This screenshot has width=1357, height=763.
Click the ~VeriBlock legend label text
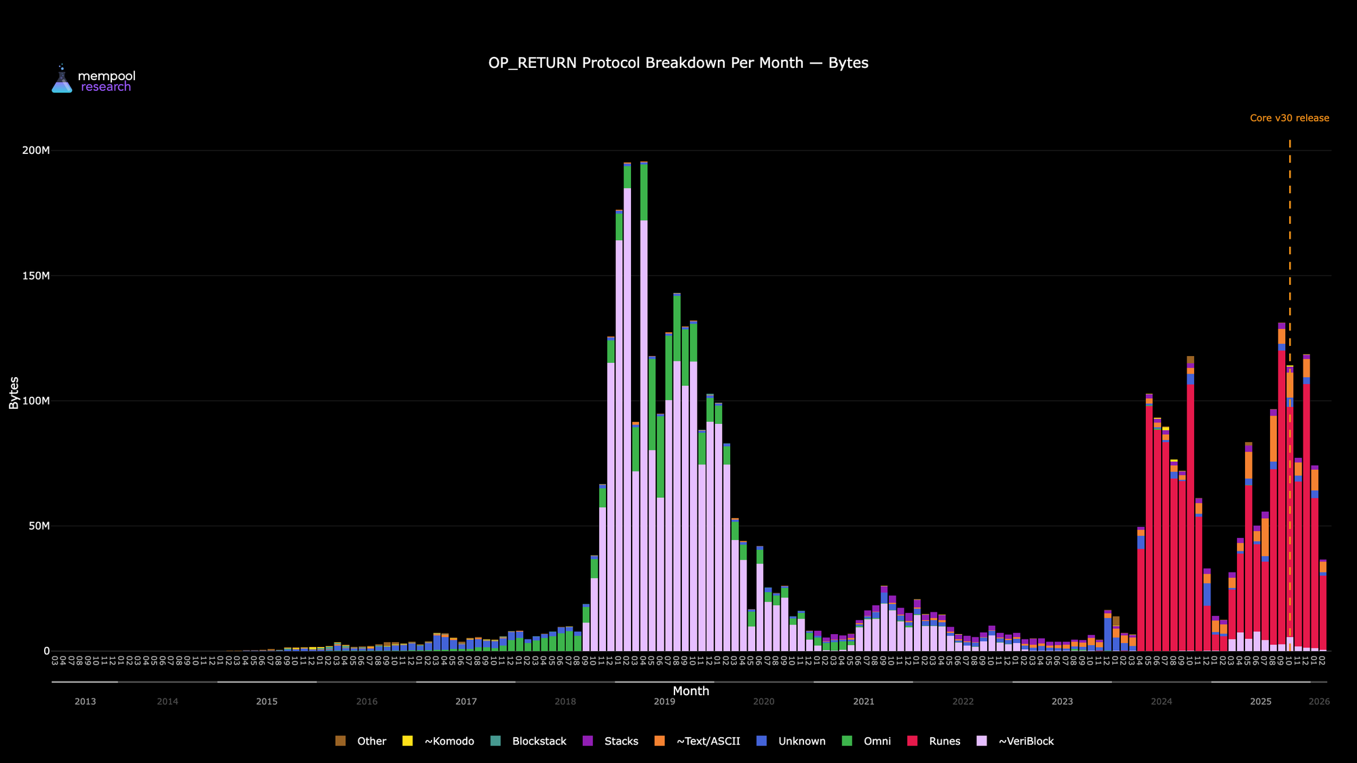point(1026,741)
